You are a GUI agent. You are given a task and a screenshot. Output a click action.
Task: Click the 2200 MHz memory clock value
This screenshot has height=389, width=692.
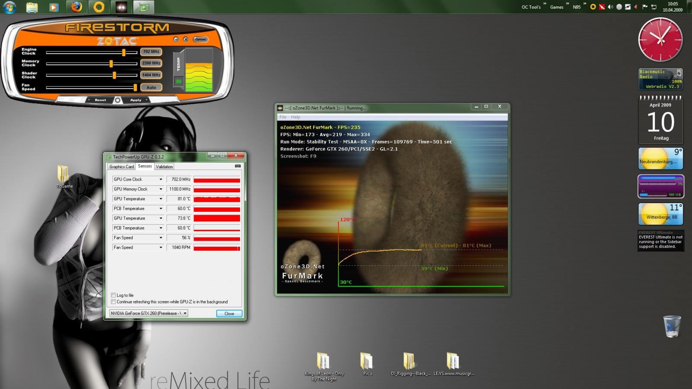(151, 63)
